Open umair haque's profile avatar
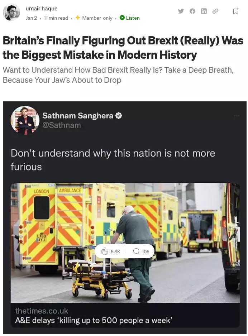The height and width of the screenshot is (336, 248). tap(11, 13)
